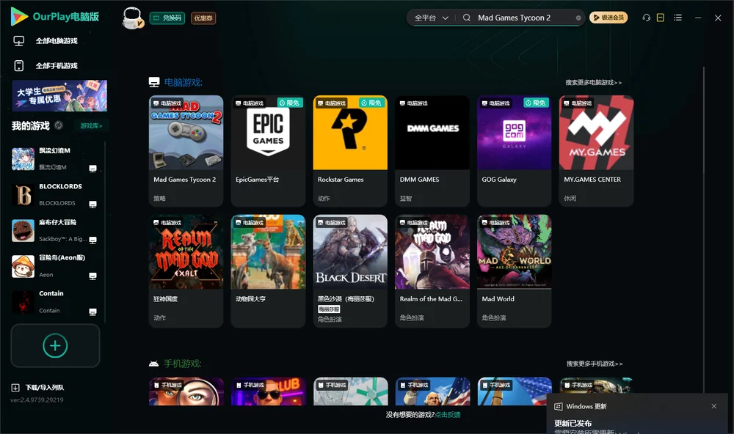
Task: Click the 梅丽莎服 tag on Black Desert card
Action: coord(329,309)
